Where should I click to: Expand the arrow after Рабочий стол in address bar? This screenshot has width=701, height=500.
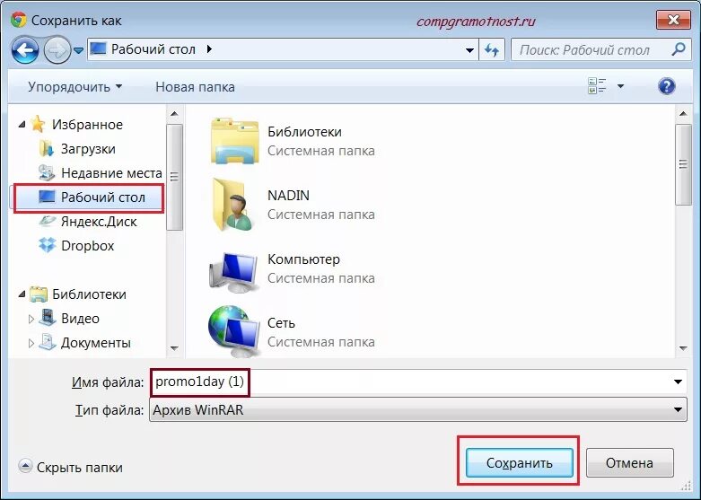tap(209, 48)
